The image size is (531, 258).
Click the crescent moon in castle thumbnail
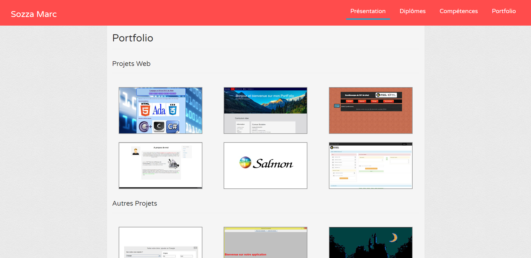pyautogui.click(x=394, y=237)
